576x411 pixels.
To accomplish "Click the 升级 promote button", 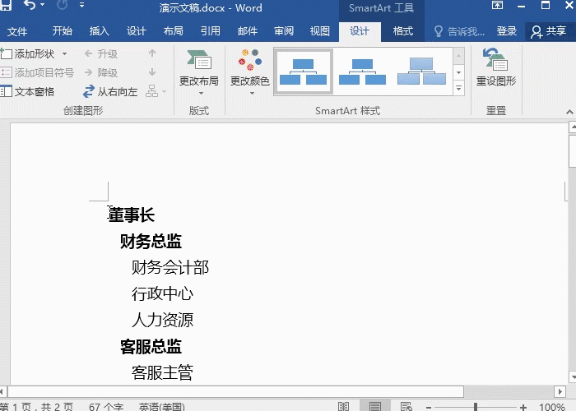I will [x=101, y=54].
